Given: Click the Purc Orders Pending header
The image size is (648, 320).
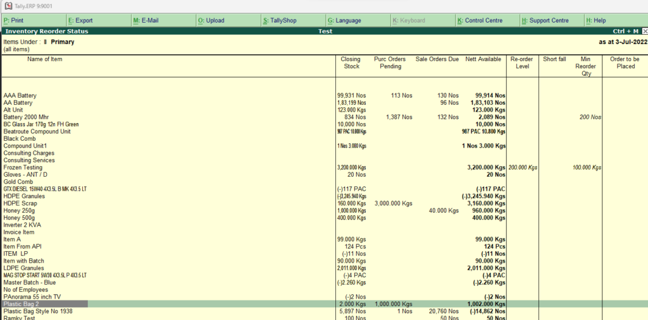Looking at the screenshot, I should 390,62.
